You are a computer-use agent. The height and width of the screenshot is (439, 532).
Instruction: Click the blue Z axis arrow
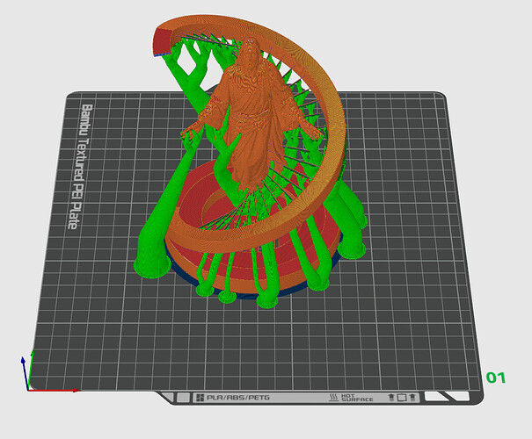click(x=24, y=373)
